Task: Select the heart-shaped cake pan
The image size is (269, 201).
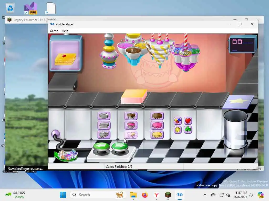Action: 104,135
